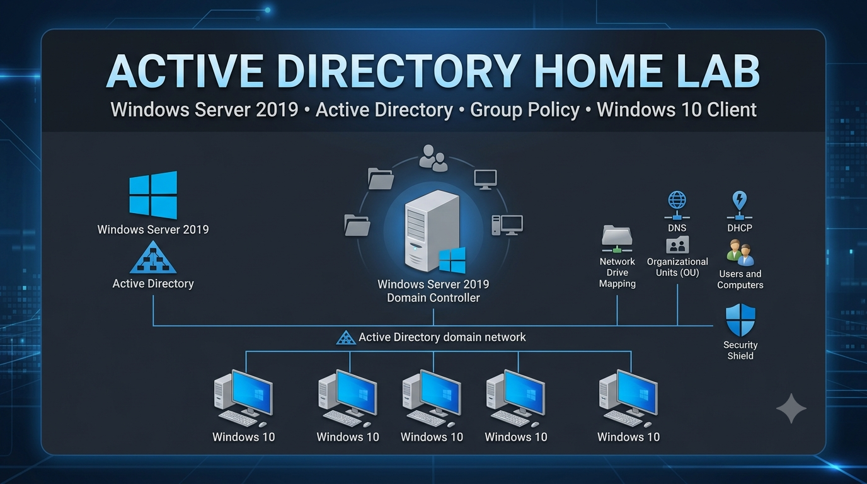
Task: Select the rightmost Windows 10 computer icon
Action: pos(628,398)
